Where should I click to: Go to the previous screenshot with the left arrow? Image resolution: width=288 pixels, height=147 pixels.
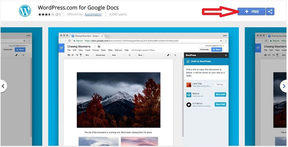pos(3,86)
